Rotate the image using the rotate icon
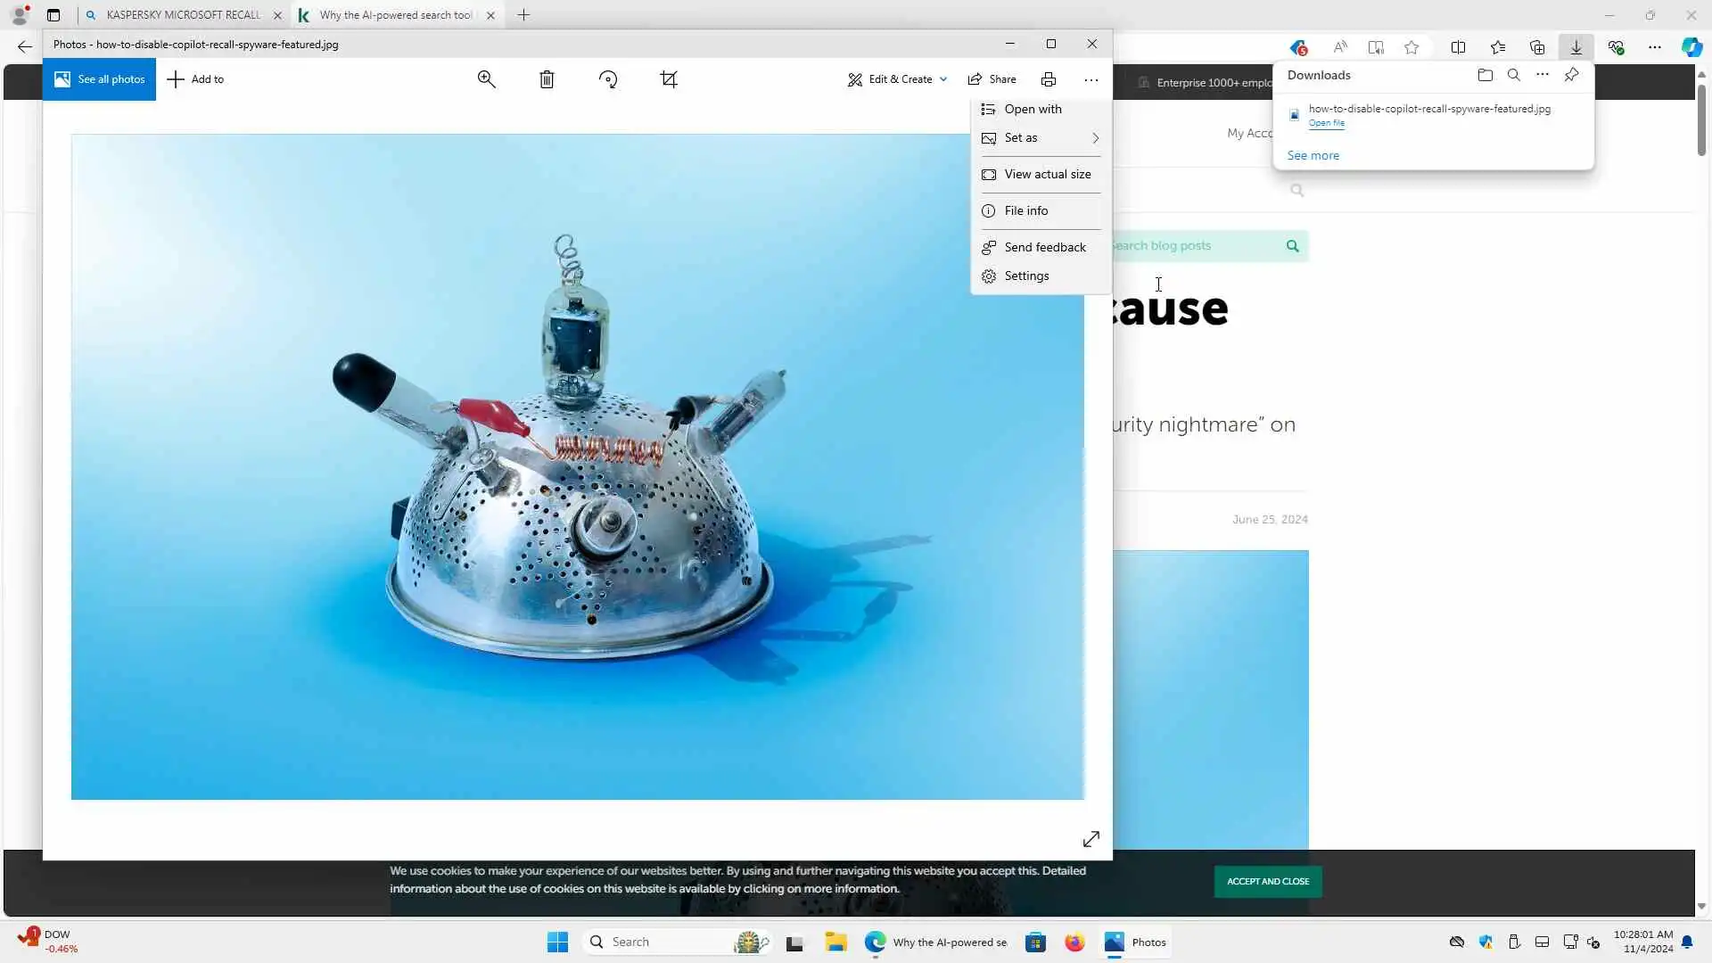Screen dimensions: 1712x963 click(x=608, y=79)
